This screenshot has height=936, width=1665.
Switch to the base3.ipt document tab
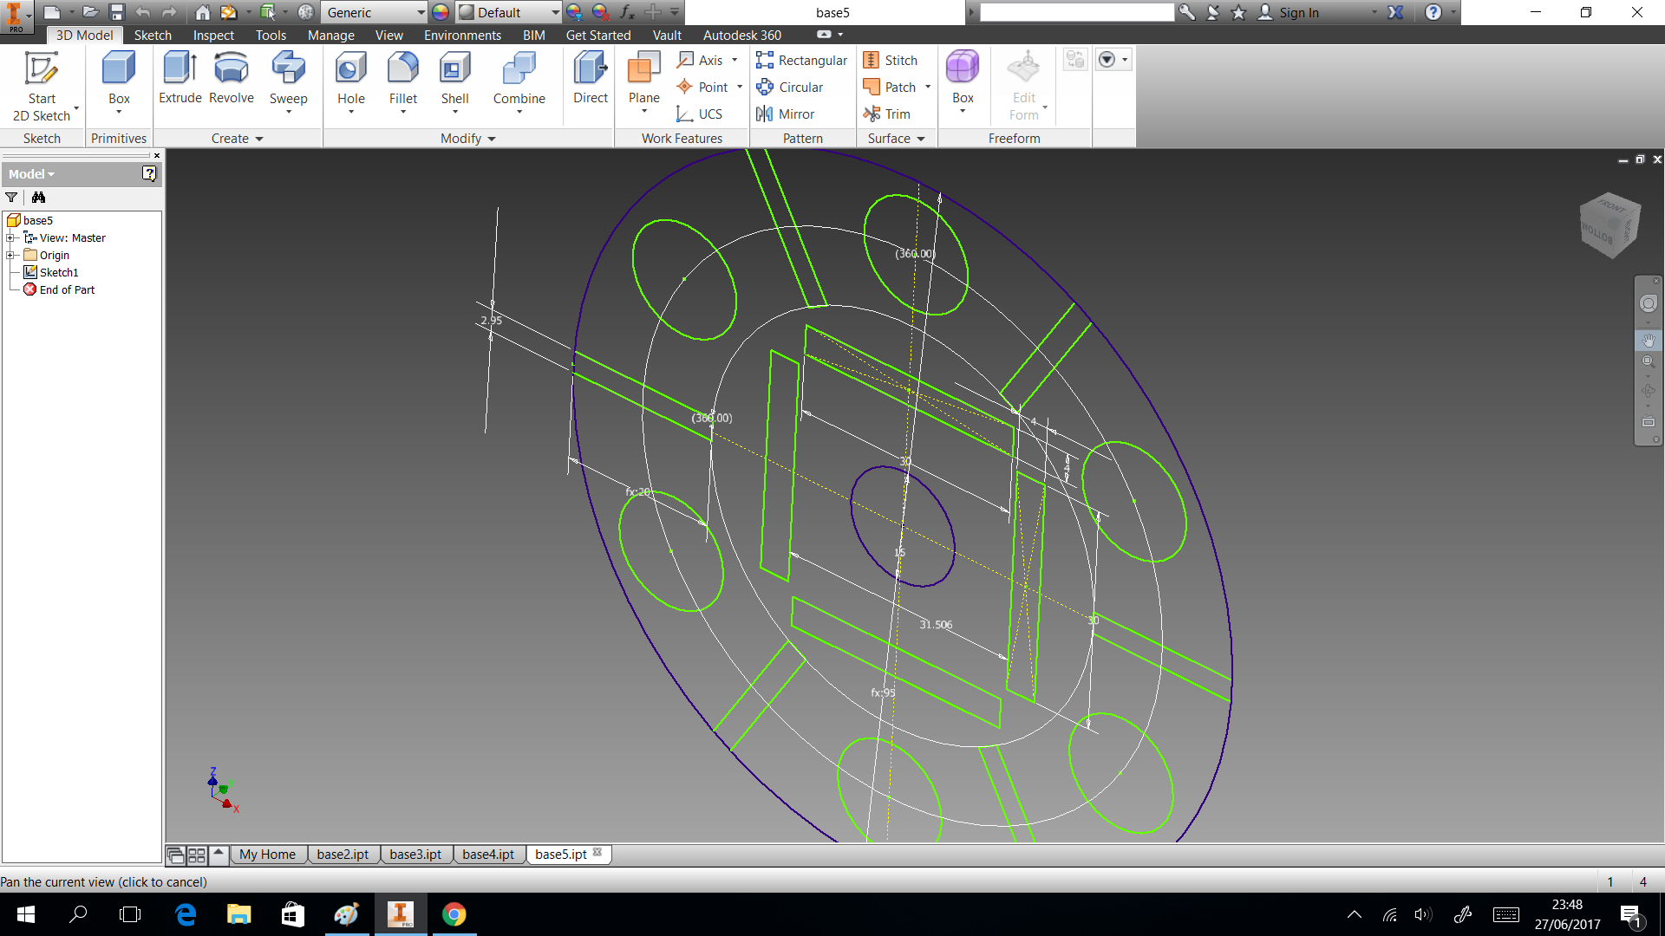[415, 855]
